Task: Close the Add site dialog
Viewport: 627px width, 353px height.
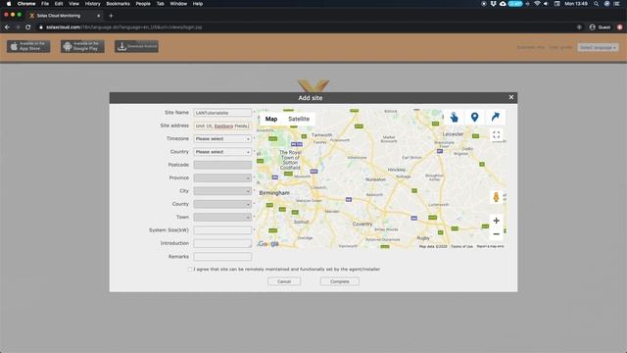Action: [x=511, y=97]
